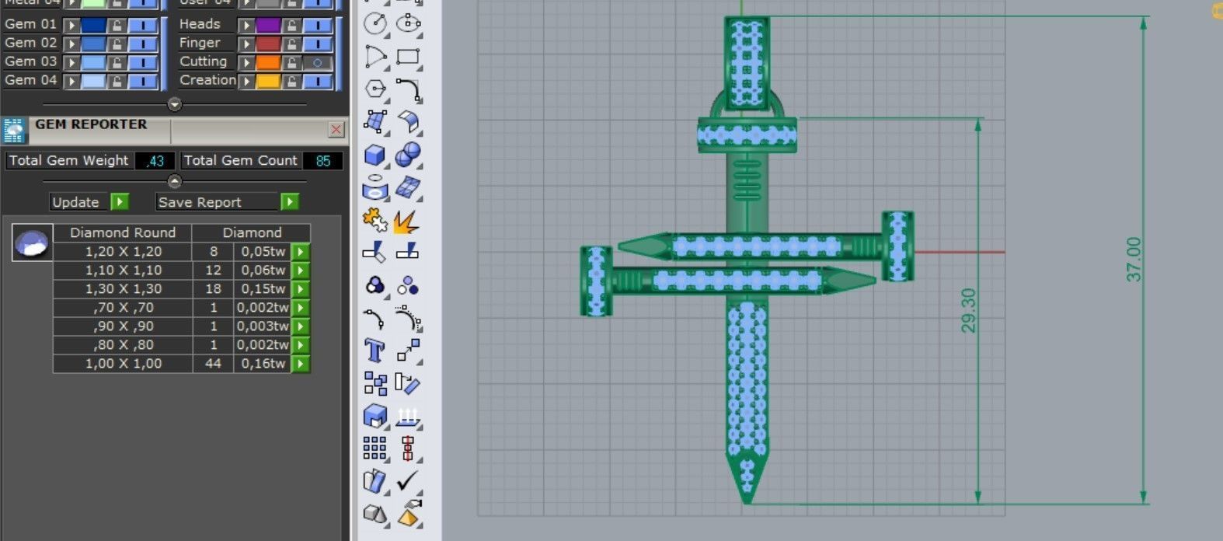
Task: Select the Fillet curves tool
Action: tap(409, 89)
